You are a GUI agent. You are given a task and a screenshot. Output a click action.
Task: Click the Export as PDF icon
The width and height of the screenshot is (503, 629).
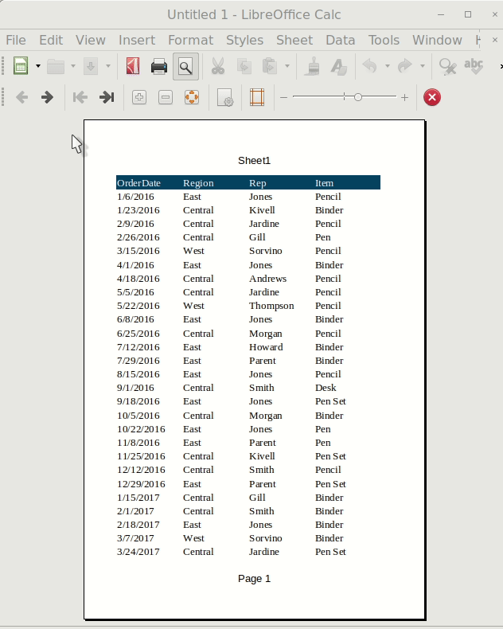click(x=132, y=67)
